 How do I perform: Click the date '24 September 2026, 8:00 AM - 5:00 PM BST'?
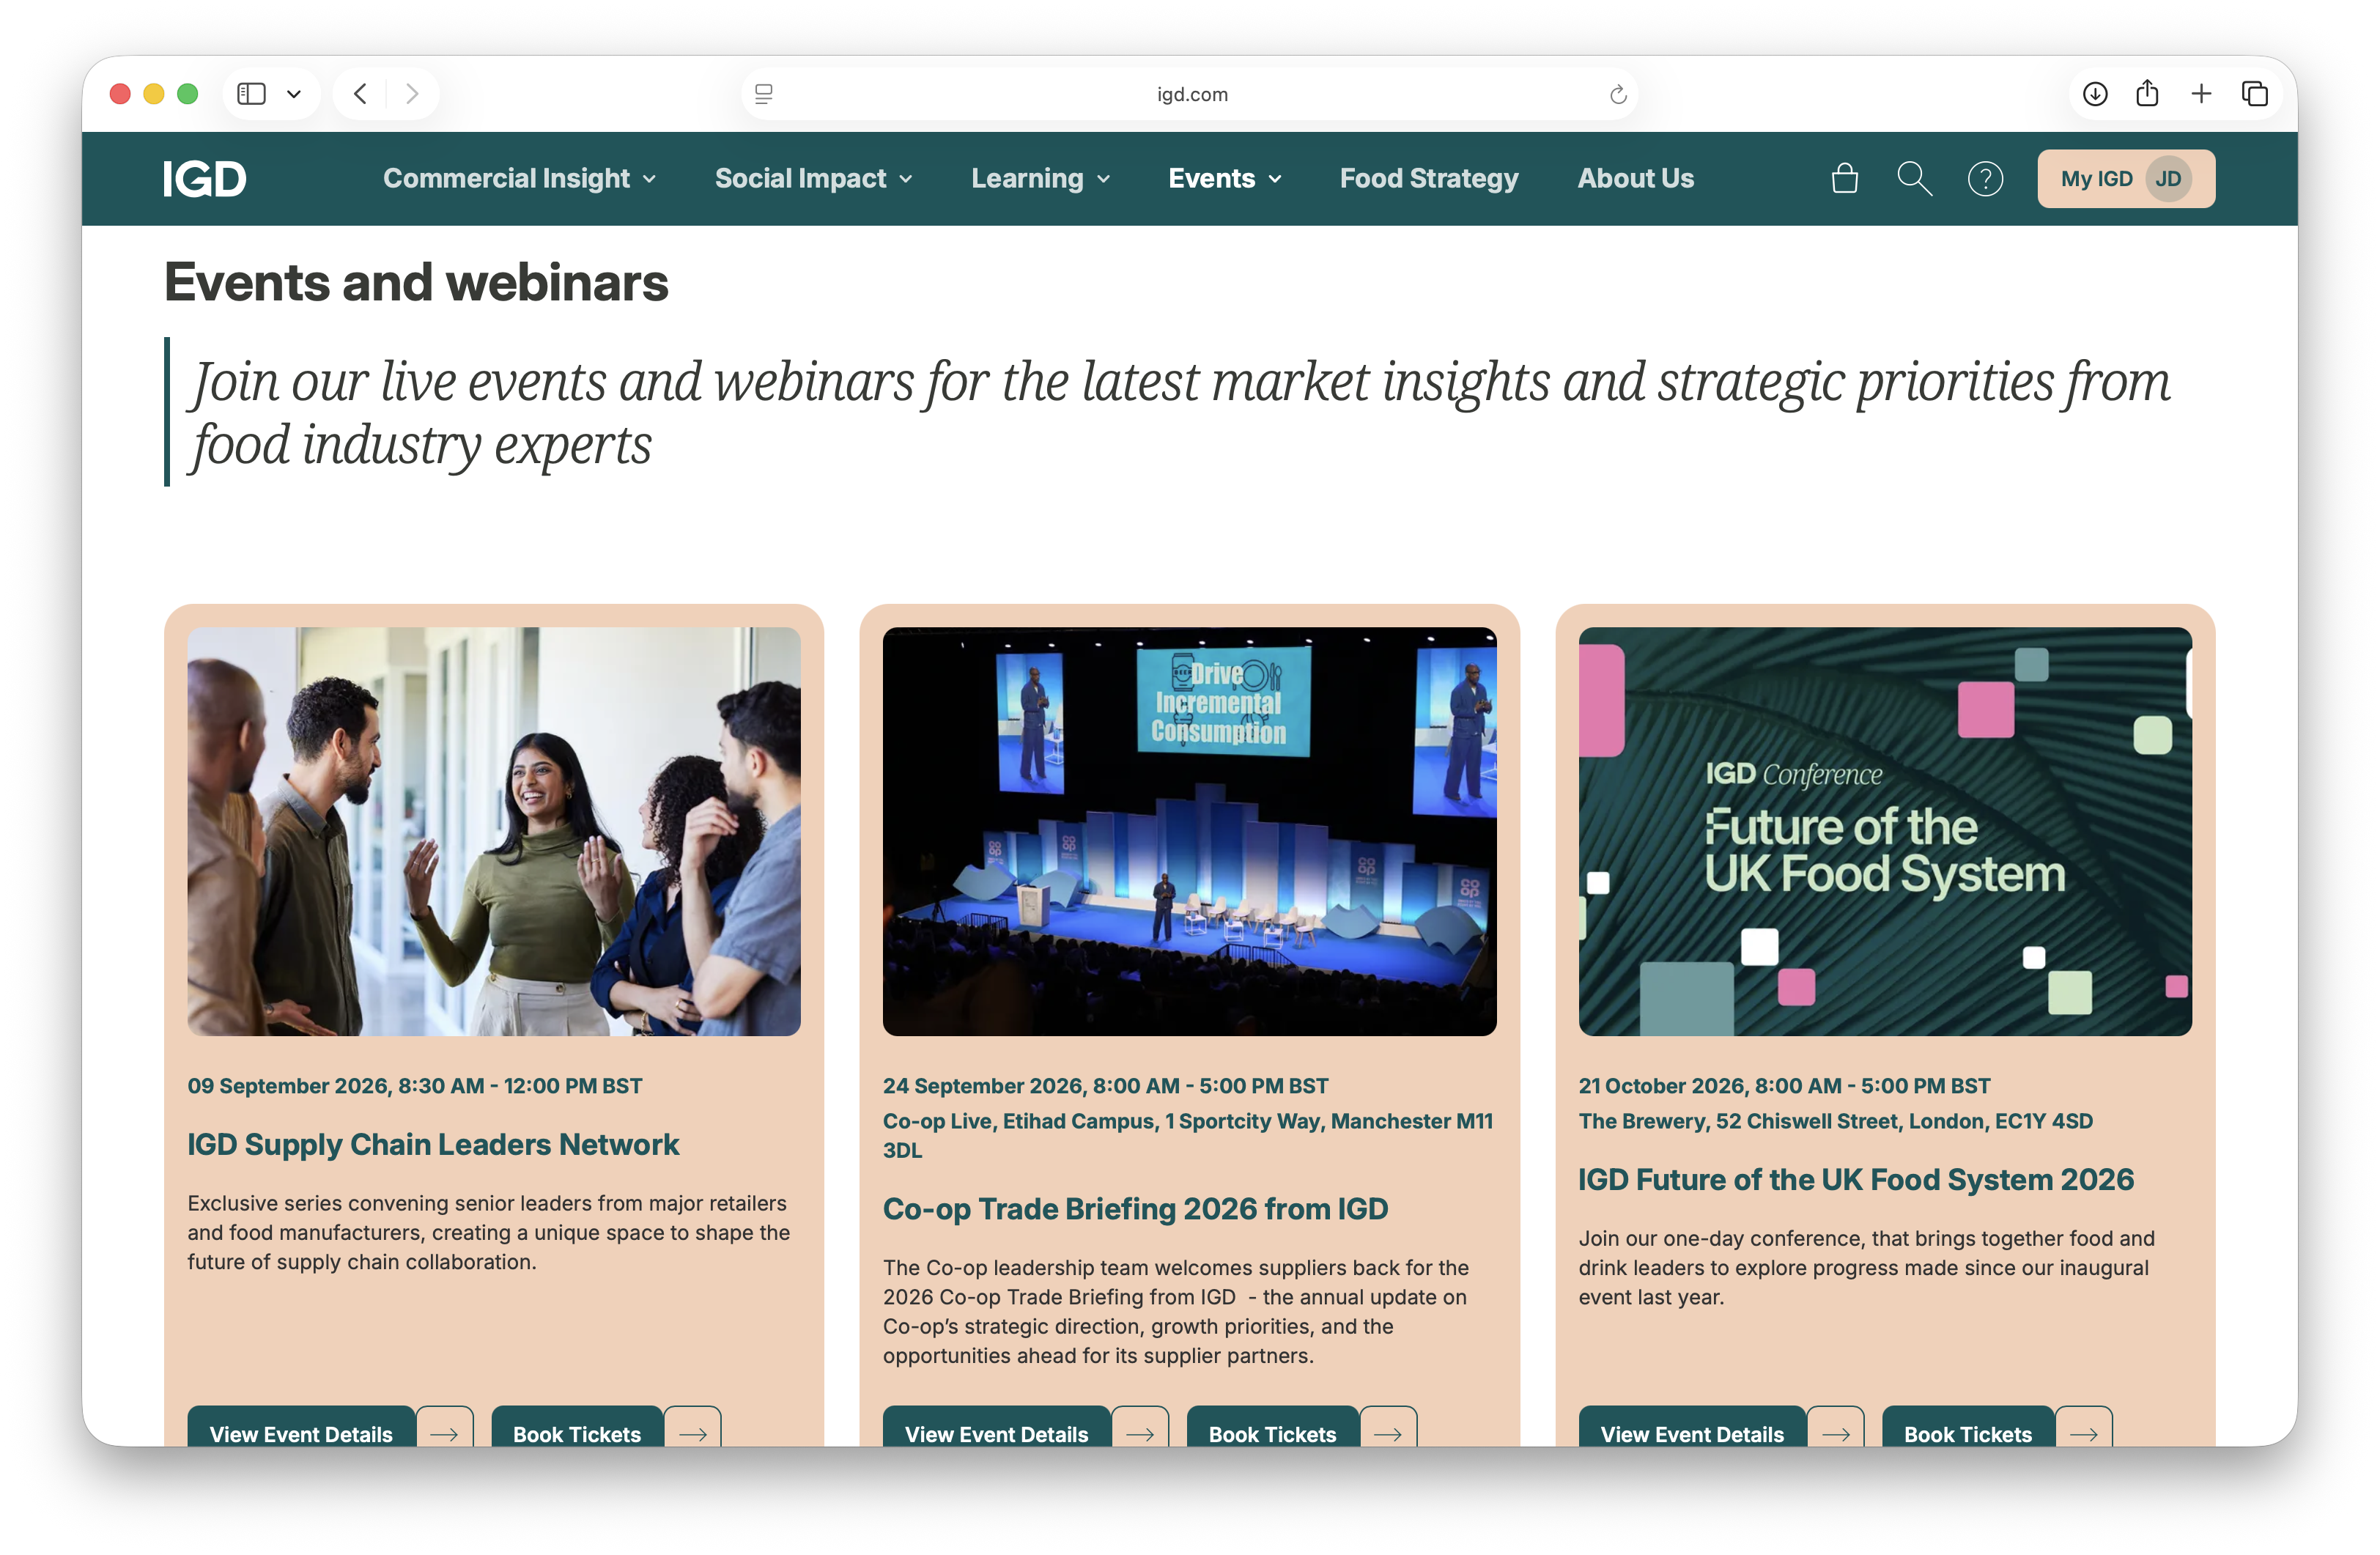click(x=1105, y=1086)
